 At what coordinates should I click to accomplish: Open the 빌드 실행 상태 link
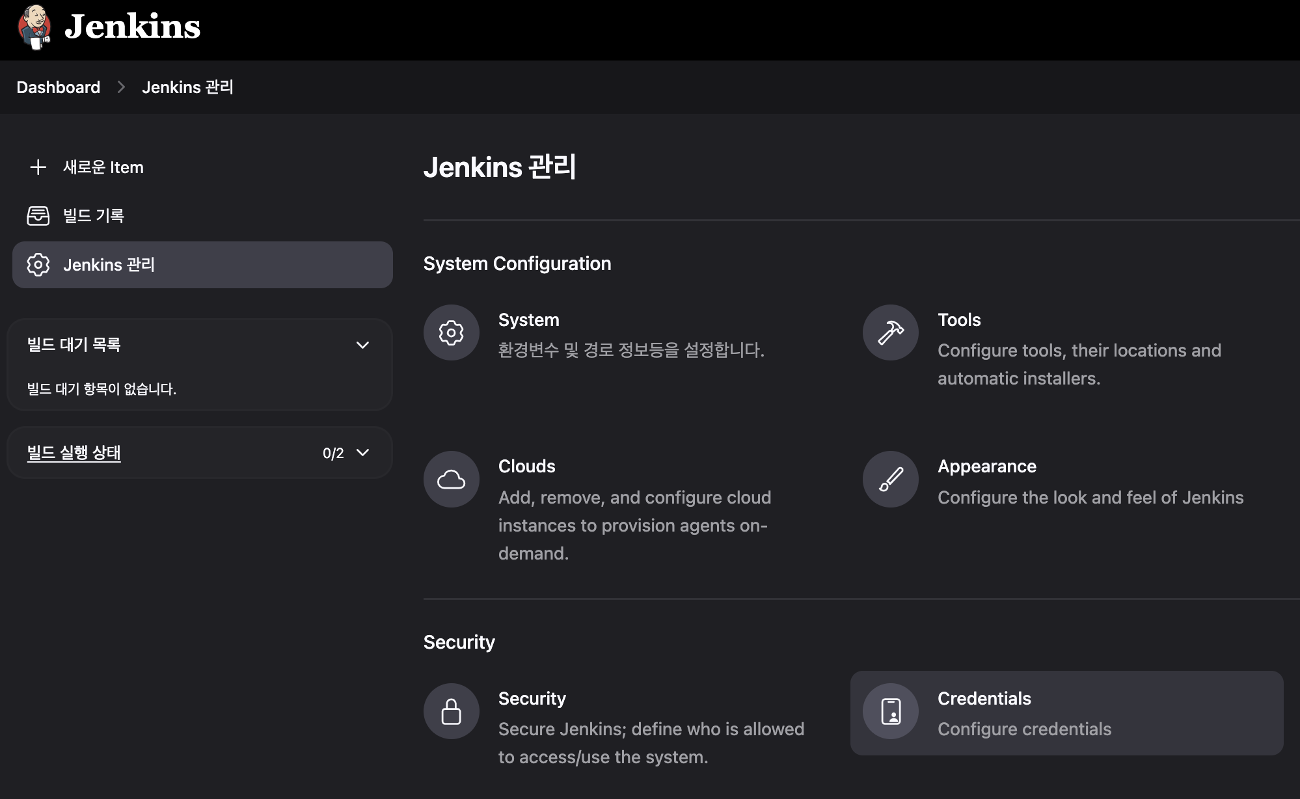[74, 453]
